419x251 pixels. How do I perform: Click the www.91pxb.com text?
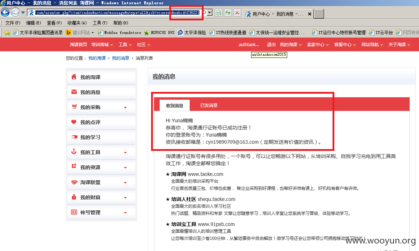point(216,224)
